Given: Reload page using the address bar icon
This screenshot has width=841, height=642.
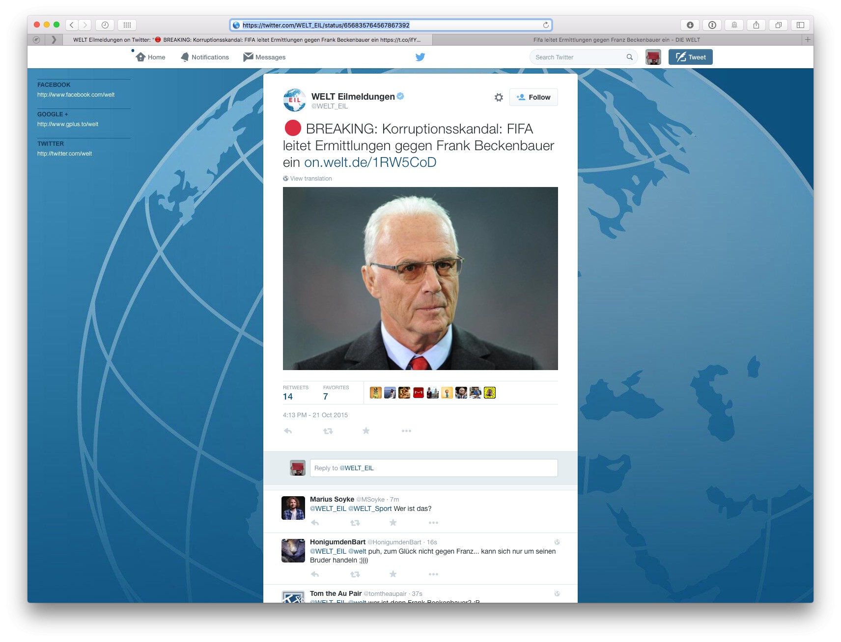Looking at the screenshot, I should pos(546,25).
